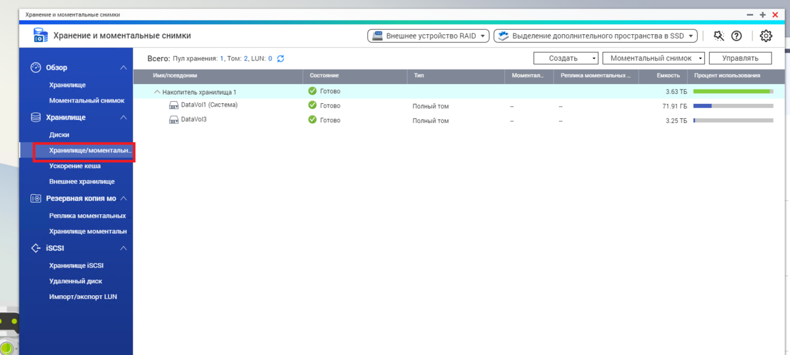Screen dimensions: 790x355
Task: Open the Внешнее устройство RAID dropdown
Action: 429,36
